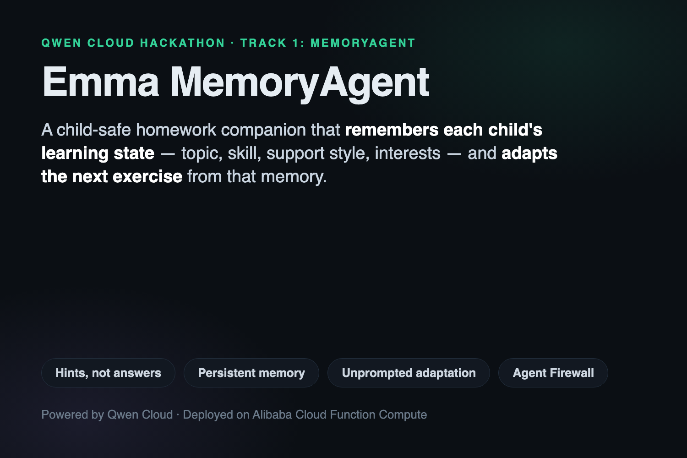Screen dimensions: 687x458
Task: Click "Powered by Qwen Cloud" in the footer
Action: pos(107,415)
